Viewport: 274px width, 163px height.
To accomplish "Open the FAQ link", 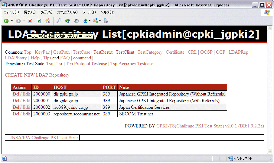I will [65, 58].
